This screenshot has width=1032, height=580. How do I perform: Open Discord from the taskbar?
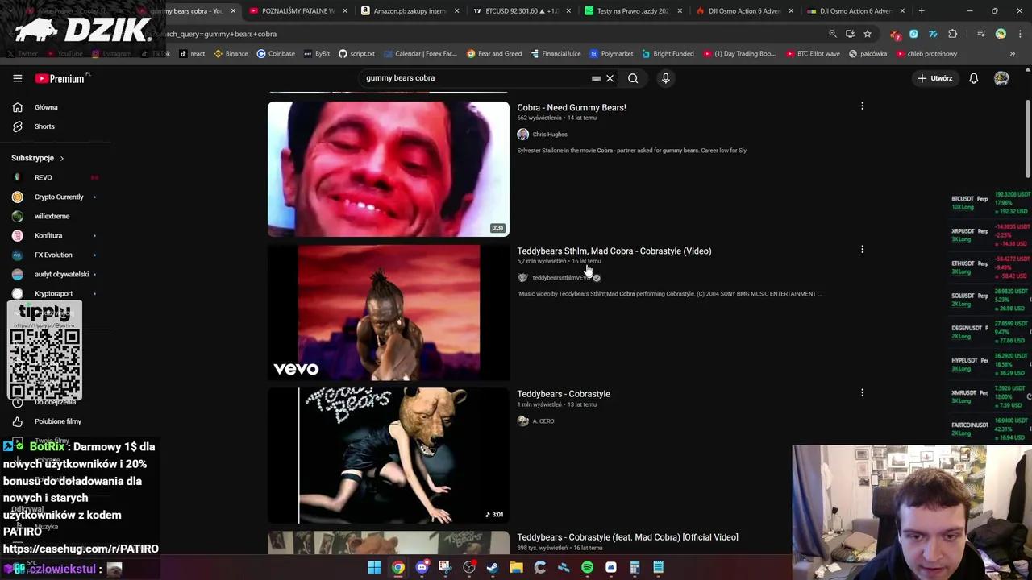coord(422,568)
